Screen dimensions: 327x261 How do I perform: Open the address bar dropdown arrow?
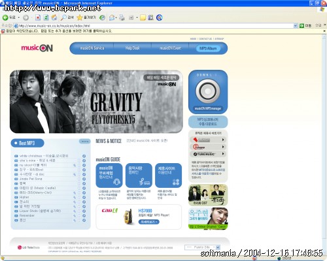click(296, 25)
